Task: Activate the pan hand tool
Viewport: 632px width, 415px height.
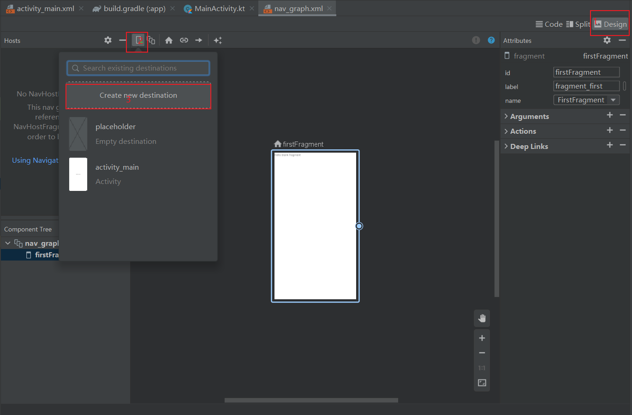Action: [x=482, y=318]
